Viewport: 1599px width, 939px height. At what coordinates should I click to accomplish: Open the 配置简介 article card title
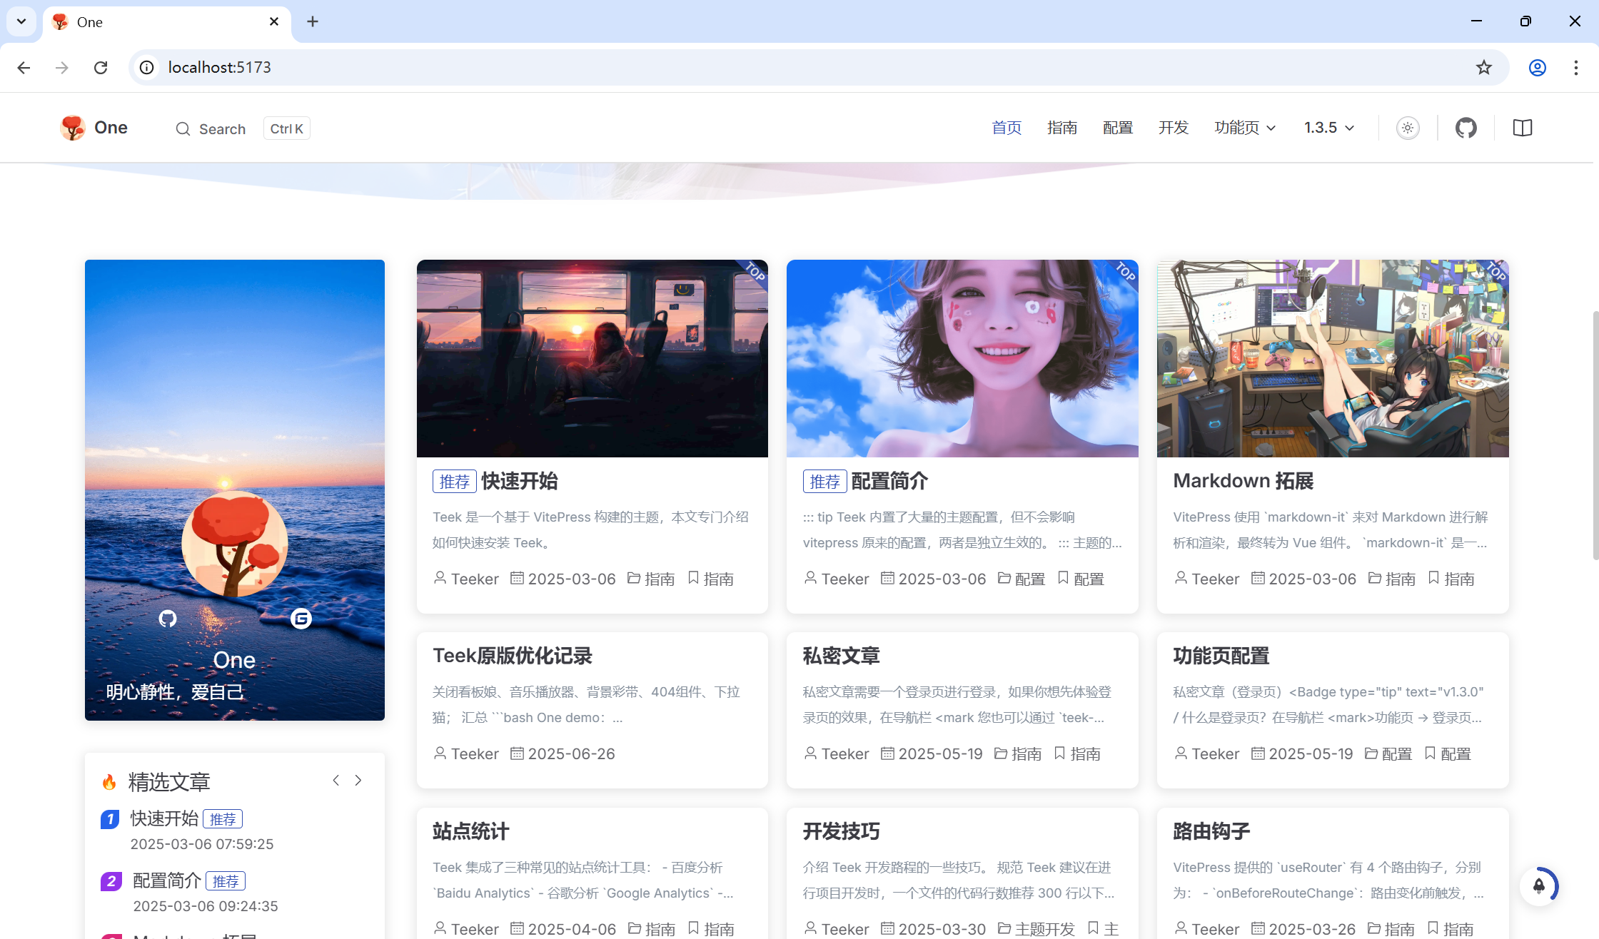[890, 481]
